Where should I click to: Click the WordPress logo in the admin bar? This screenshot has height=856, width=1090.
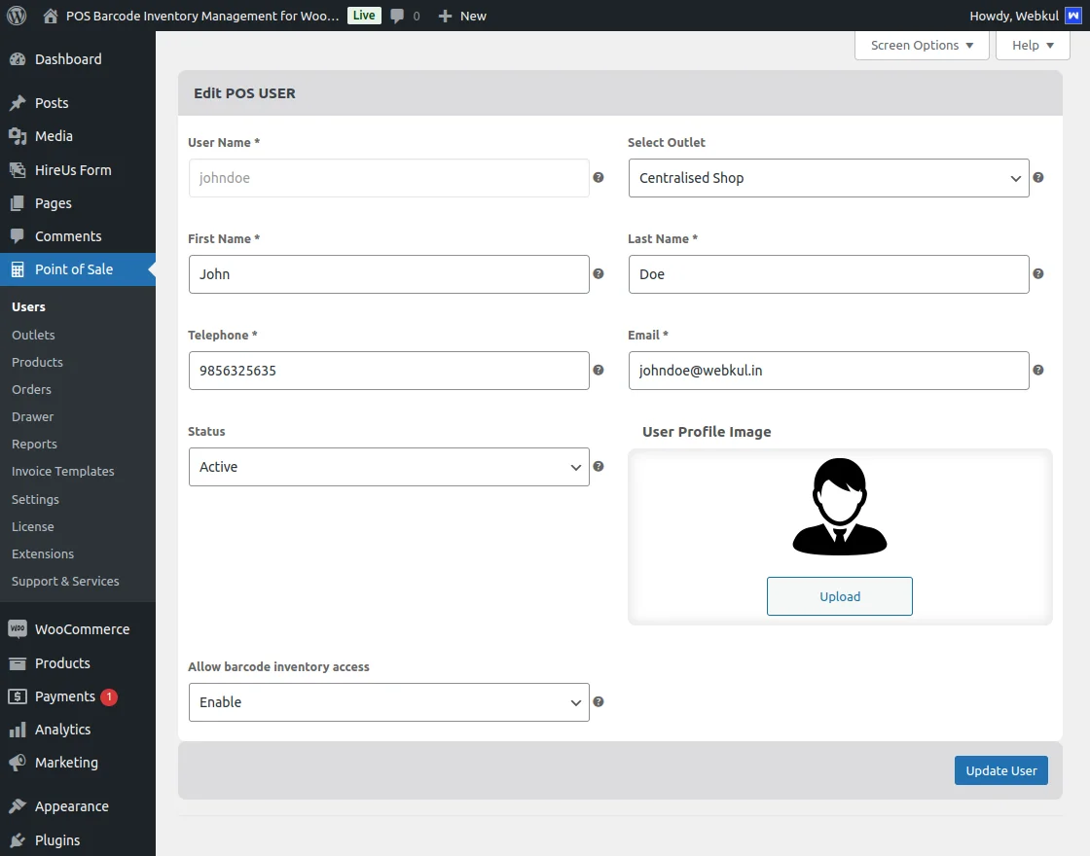point(17,16)
